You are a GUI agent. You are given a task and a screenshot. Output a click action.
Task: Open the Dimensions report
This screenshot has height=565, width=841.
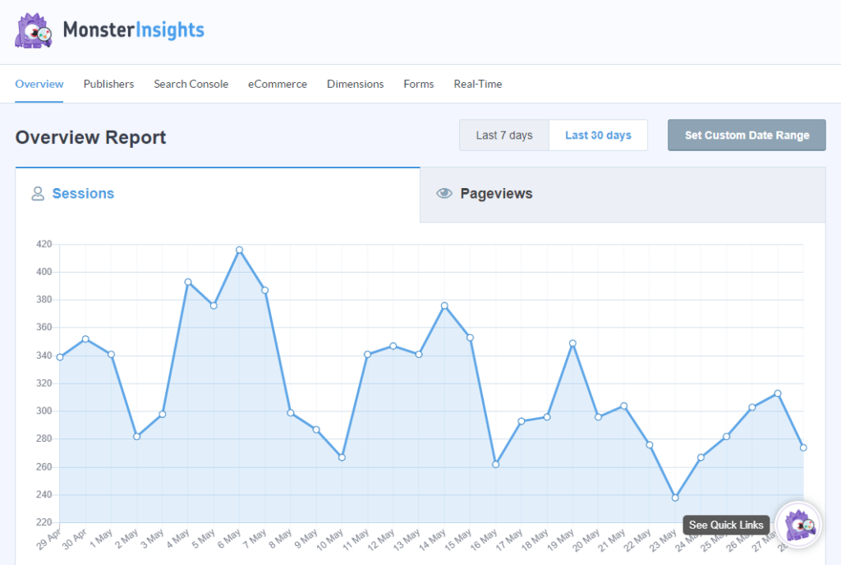click(x=355, y=84)
